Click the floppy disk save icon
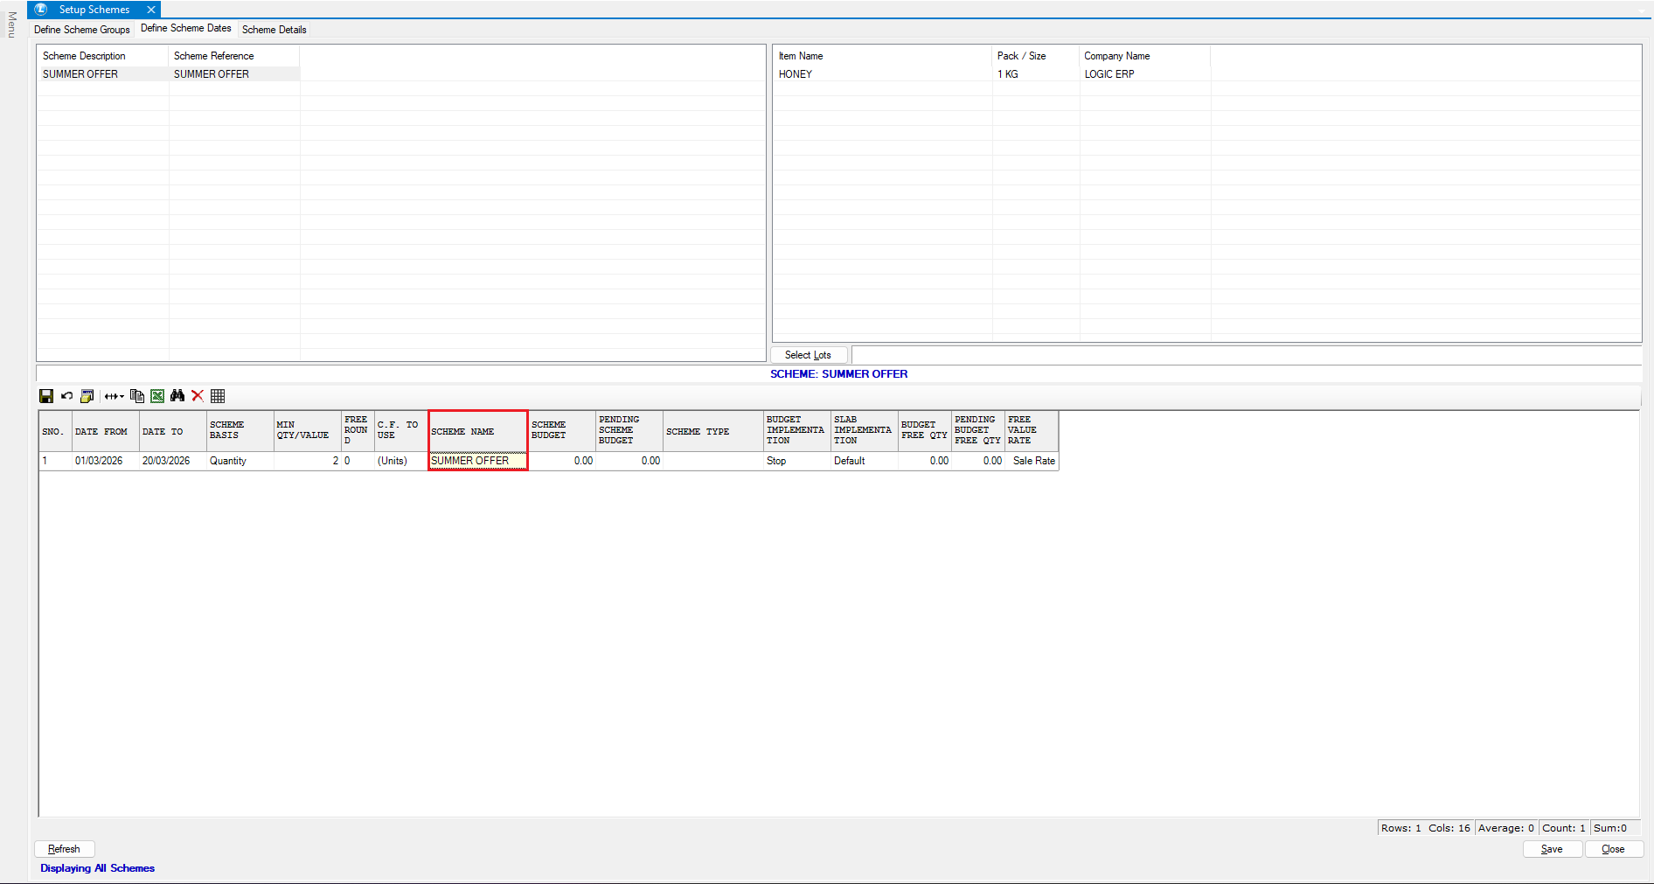 point(46,396)
